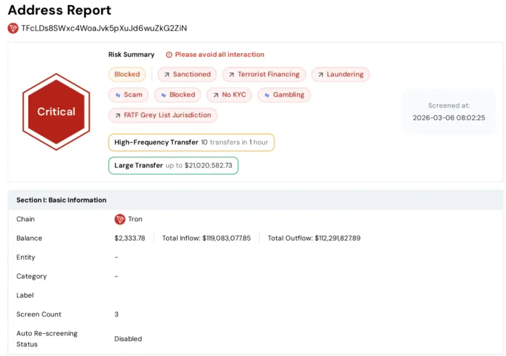Expand the High-Frequency Transfer details
Viewport: 506px width, 356px height.
191,142
